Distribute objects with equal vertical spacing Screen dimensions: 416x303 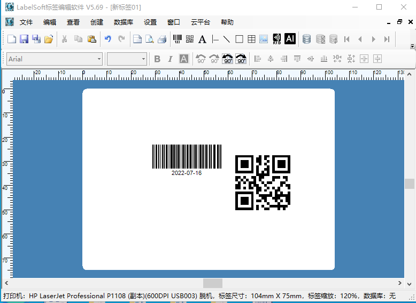[351, 59]
